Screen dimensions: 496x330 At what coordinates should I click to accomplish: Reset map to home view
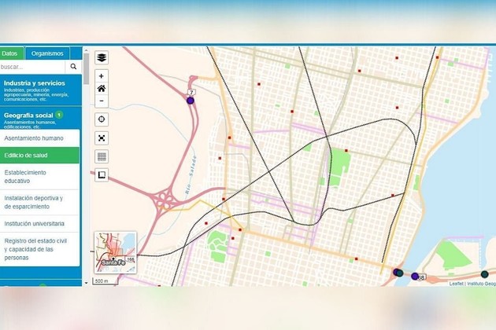pos(102,89)
